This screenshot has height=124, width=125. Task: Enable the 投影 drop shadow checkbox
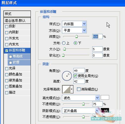pos(7,26)
